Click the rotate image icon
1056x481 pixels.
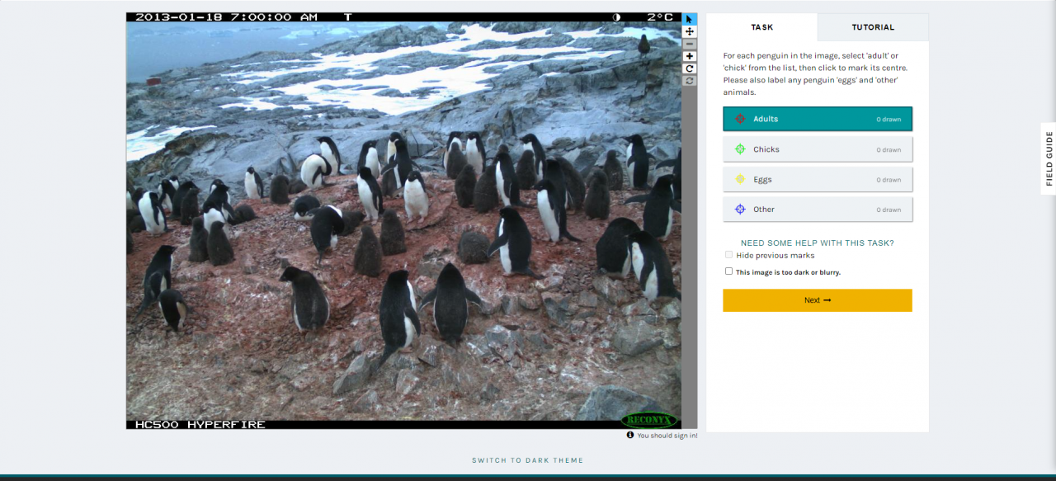(x=690, y=68)
